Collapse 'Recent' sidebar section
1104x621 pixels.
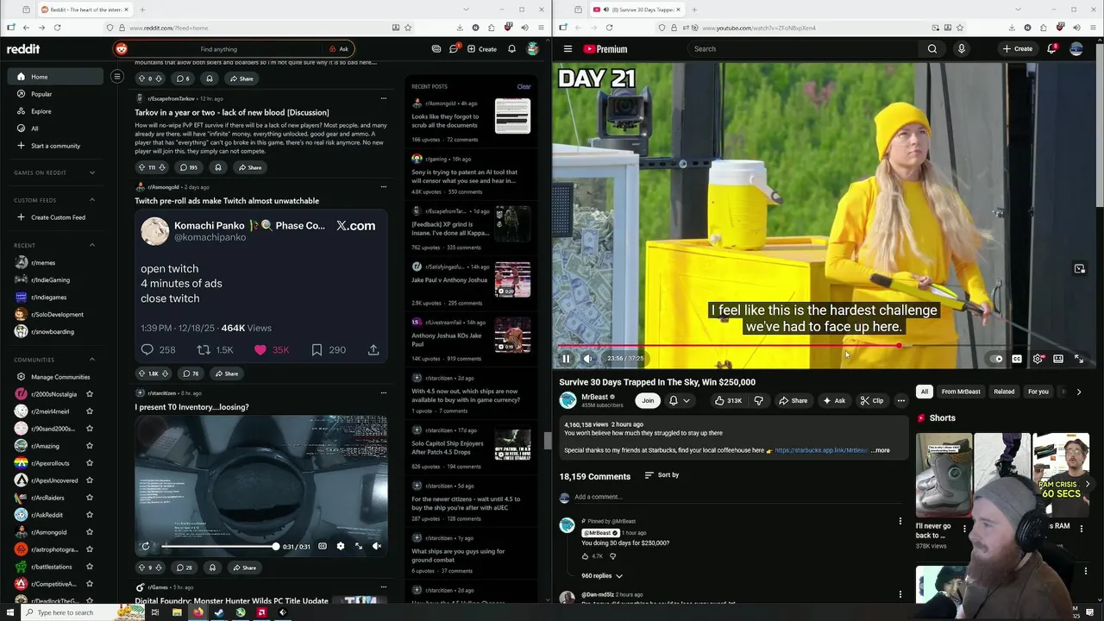click(92, 245)
